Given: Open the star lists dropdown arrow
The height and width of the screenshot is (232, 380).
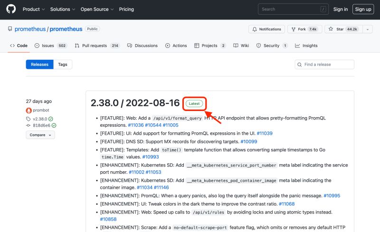Looking at the screenshot, I should (367, 29).
